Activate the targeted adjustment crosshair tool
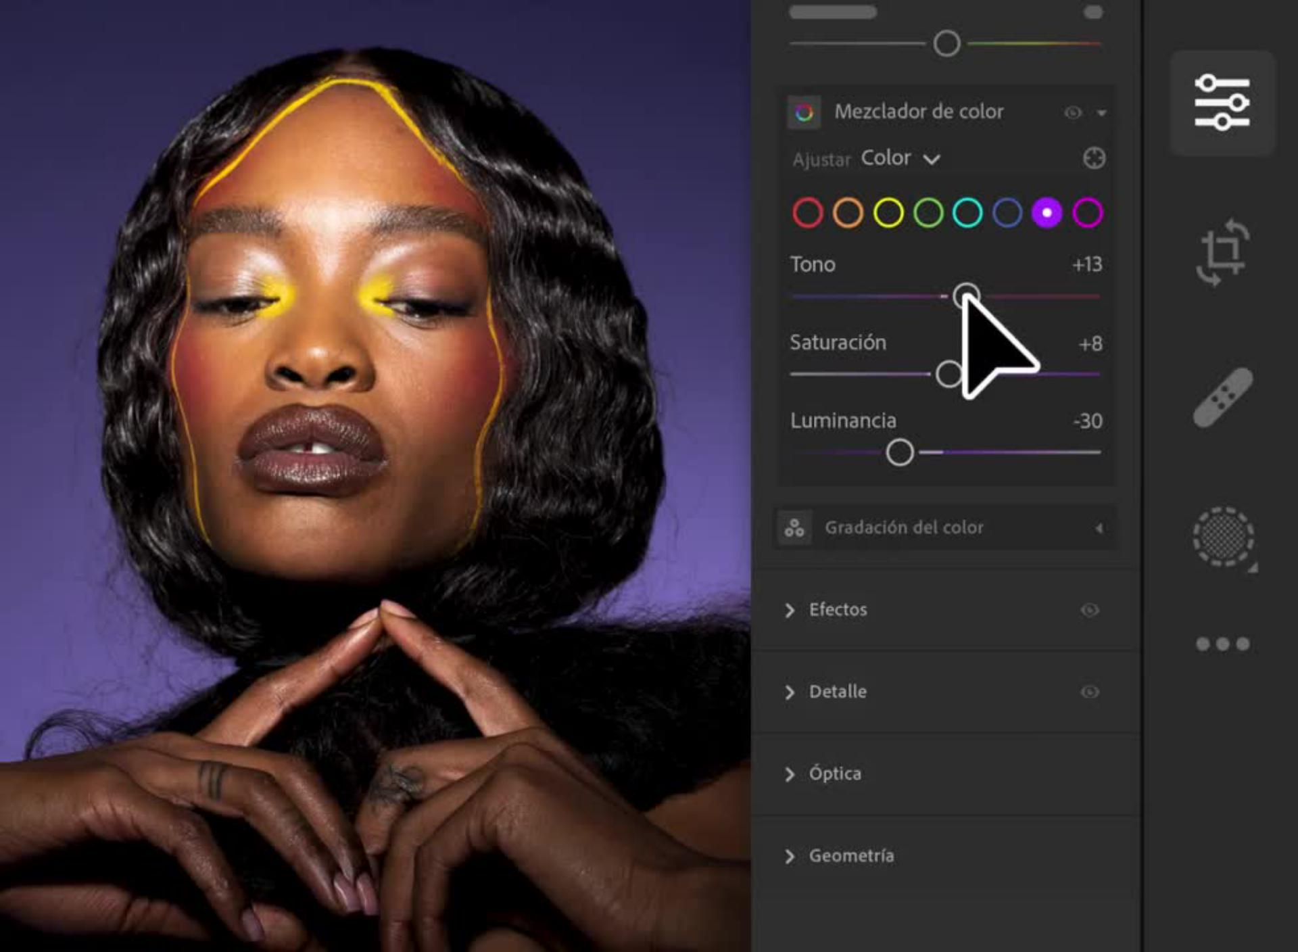1298x952 pixels. pyautogui.click(x=1094, y=158)
